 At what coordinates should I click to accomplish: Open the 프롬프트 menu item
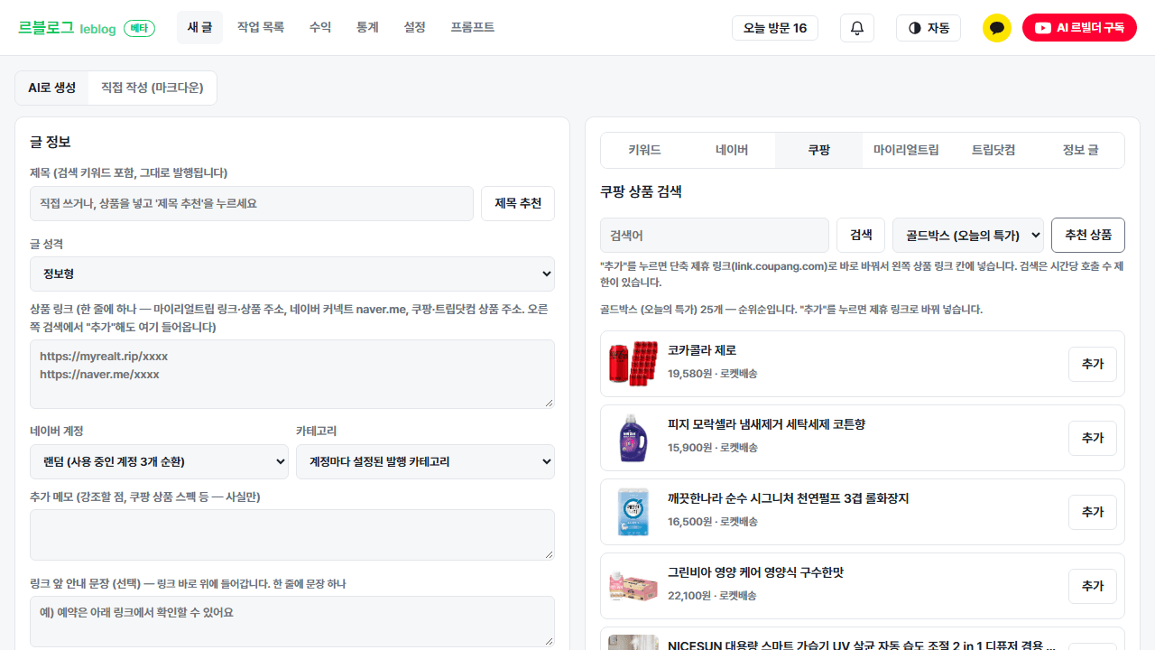(473, 28)
